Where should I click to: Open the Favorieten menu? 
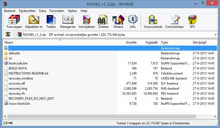[57, 11]
